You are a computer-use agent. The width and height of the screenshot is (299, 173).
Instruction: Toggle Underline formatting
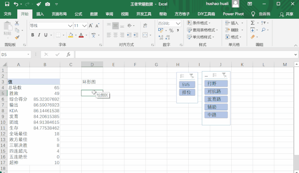(x=46, y=35)
